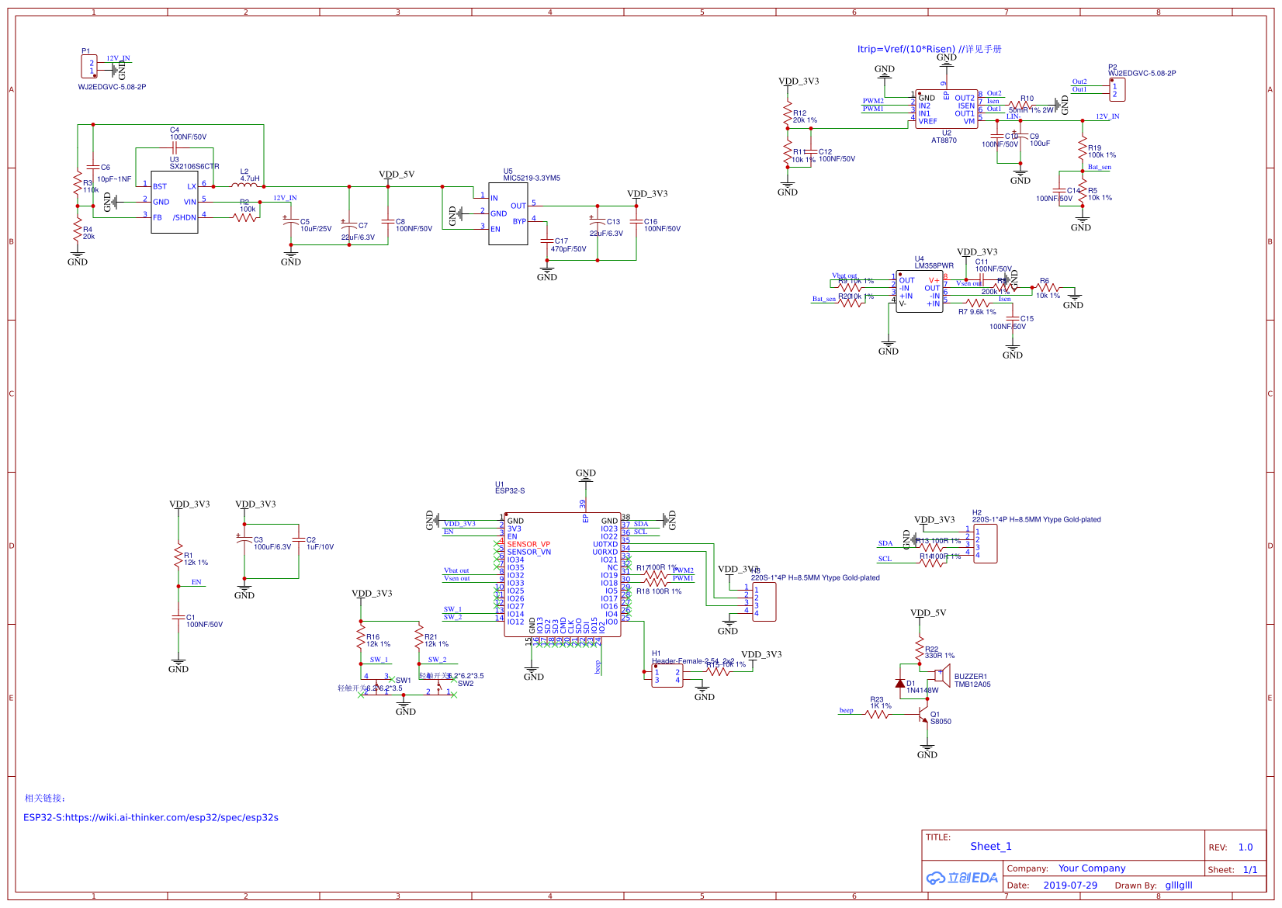1282x908 pixels.
Task: Click the sheet number 1/1
Action: pos(1250,870)
